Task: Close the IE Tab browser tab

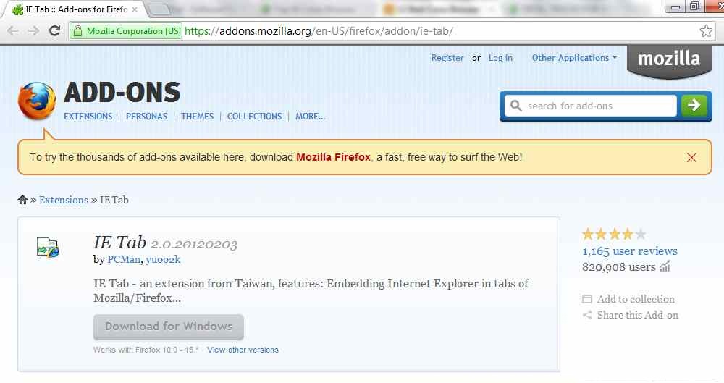Action: 135,9
